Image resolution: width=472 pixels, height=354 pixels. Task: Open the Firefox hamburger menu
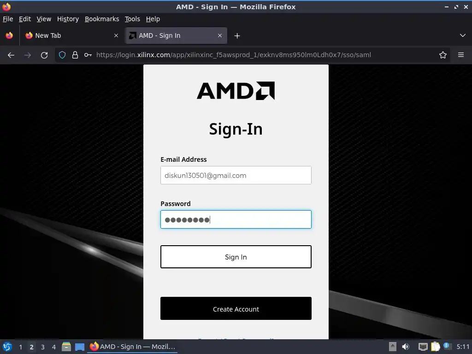(461, 55)
